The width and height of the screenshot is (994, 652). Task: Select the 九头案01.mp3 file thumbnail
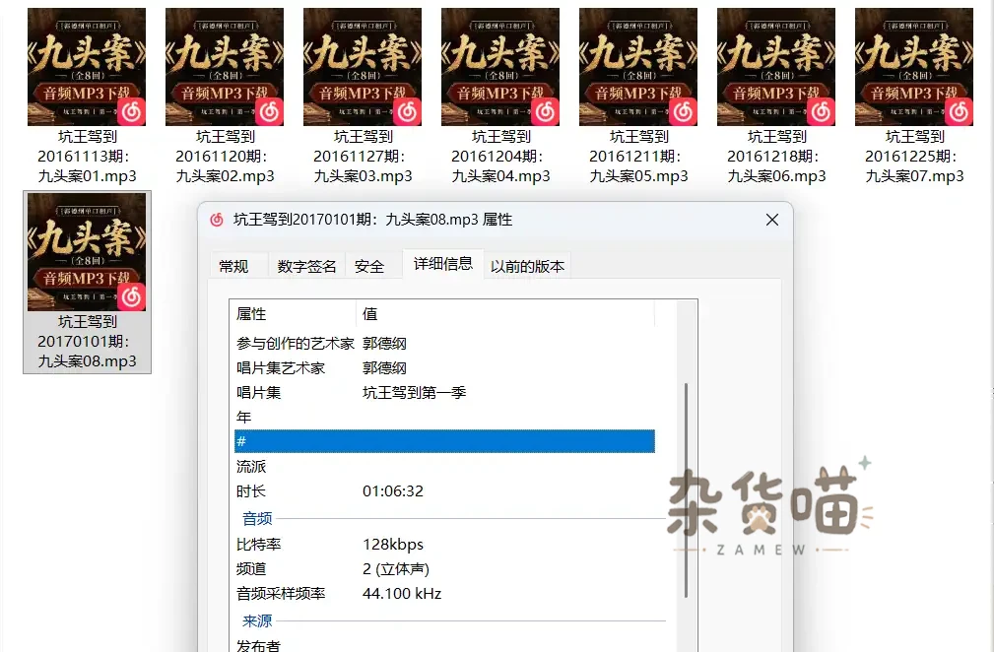click(87, 67)
